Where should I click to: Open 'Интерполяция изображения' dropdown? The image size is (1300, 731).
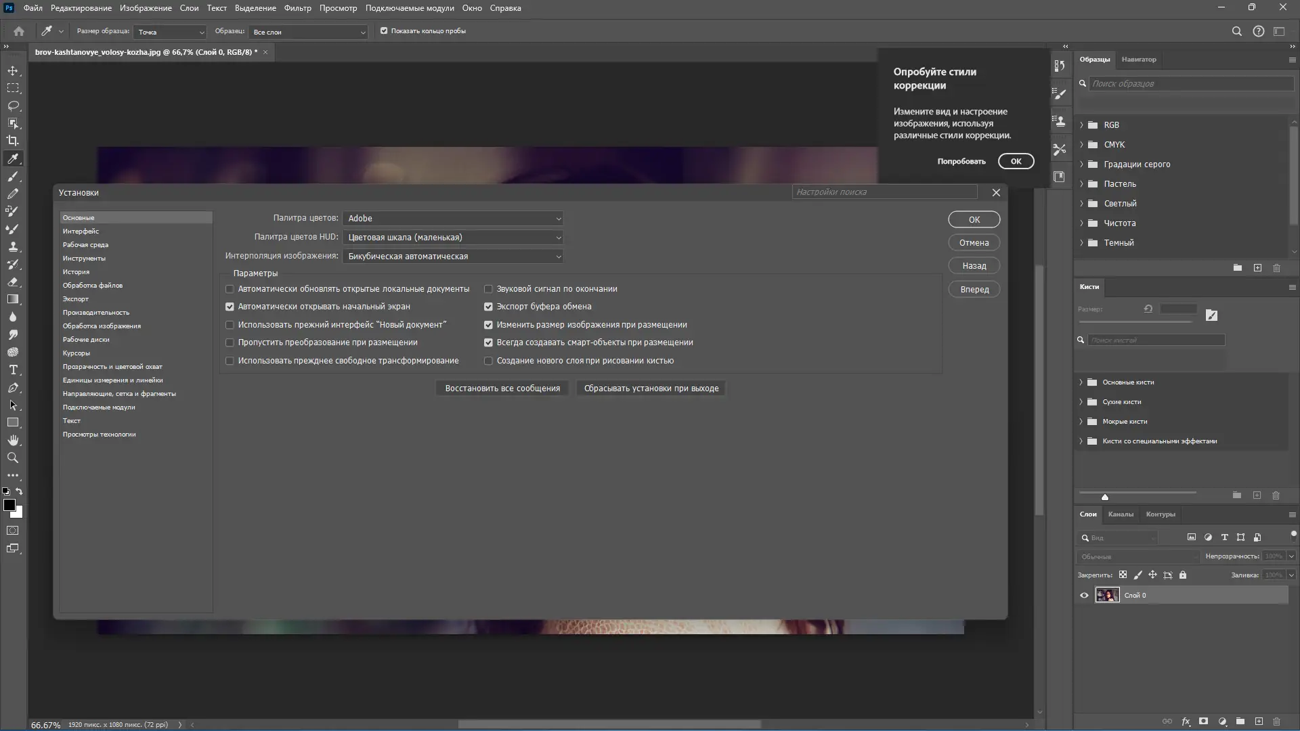[x=452, y=257]
